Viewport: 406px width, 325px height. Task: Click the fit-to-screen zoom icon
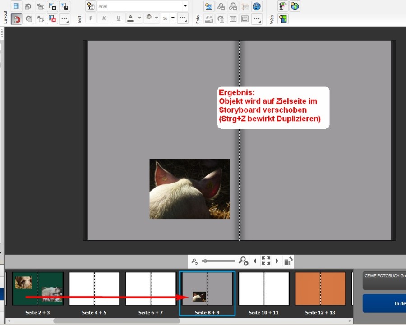pyautogui.click(x=266, y=261)
